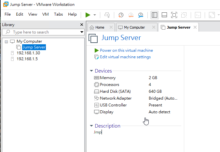Click the Present USB controller value
This screenshot has height=152, width=220.
(155, 105)
